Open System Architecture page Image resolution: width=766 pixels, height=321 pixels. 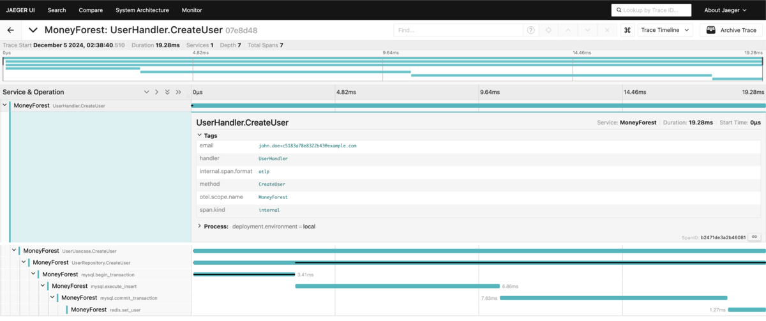pos(142,10)
